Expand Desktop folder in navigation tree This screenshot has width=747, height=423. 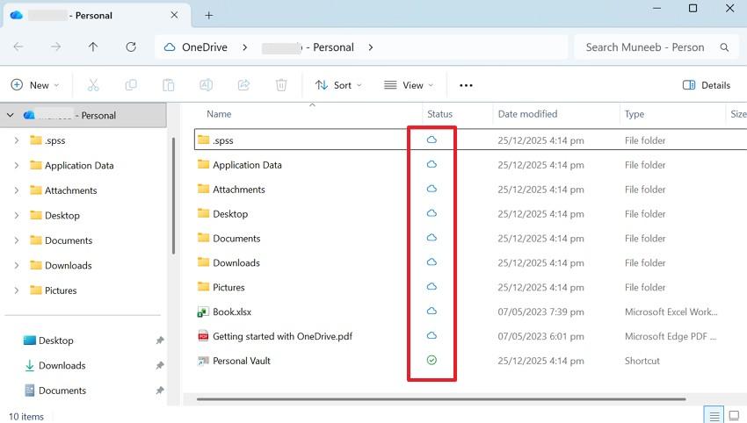(17, 215)
